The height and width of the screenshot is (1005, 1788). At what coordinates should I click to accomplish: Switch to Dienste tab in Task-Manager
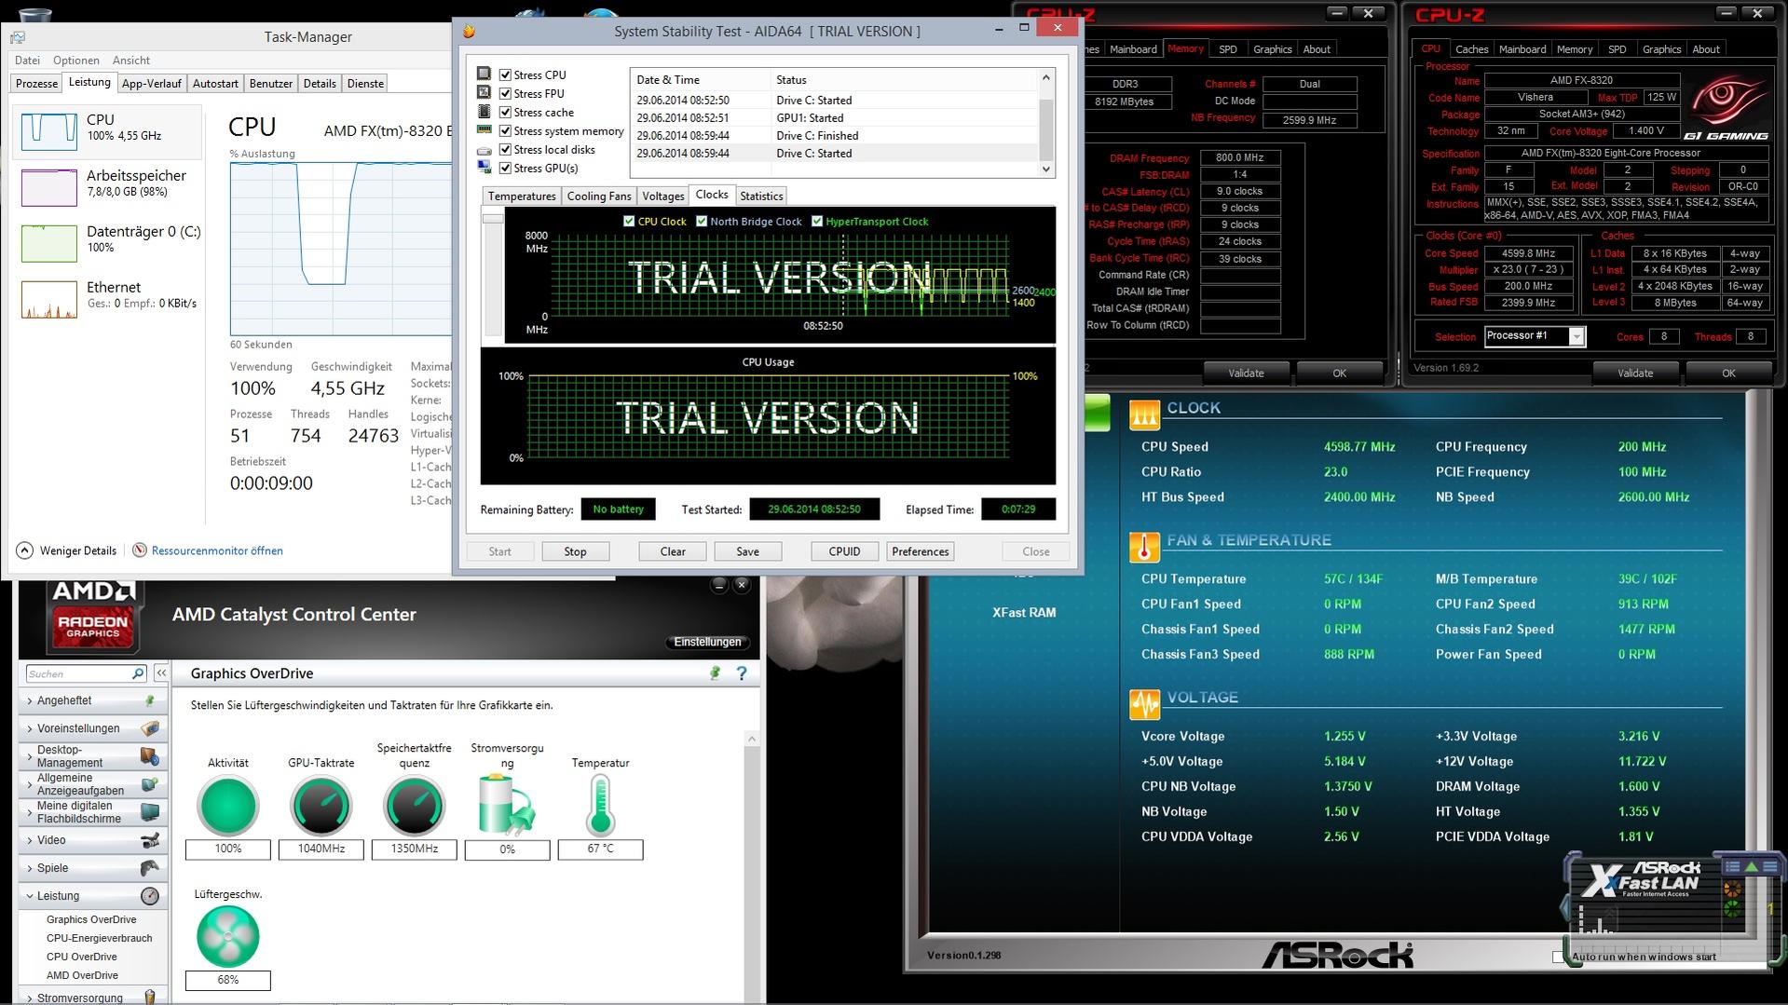[x=365, y=83]
